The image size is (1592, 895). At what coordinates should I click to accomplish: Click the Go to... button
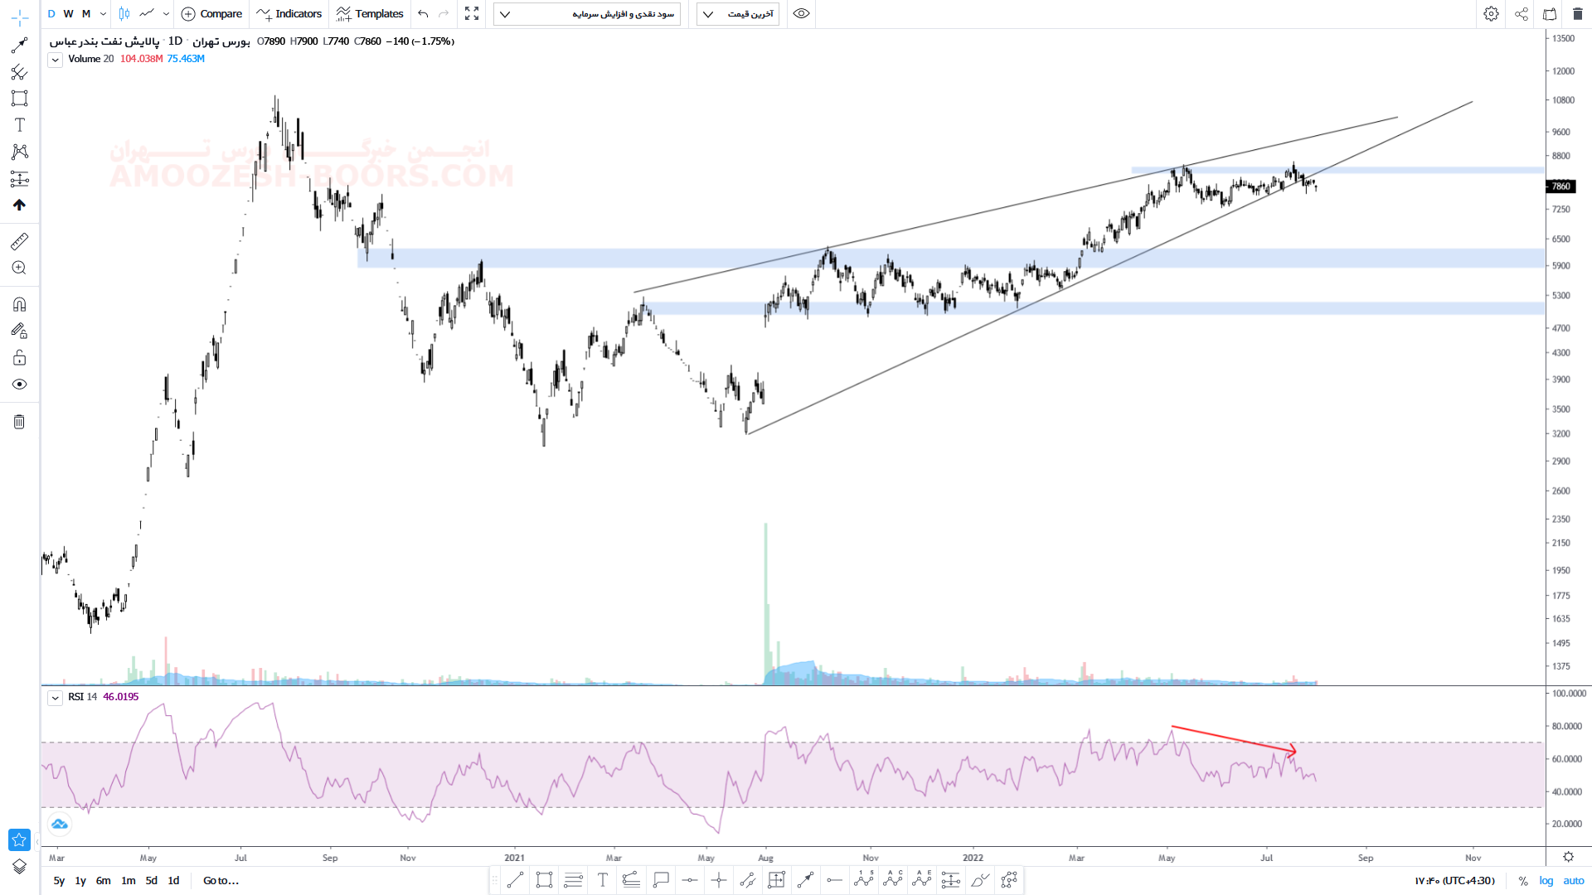221,881
